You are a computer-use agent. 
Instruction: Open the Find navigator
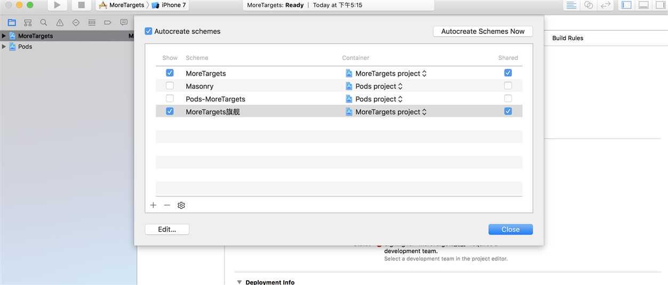coord(44,22)
